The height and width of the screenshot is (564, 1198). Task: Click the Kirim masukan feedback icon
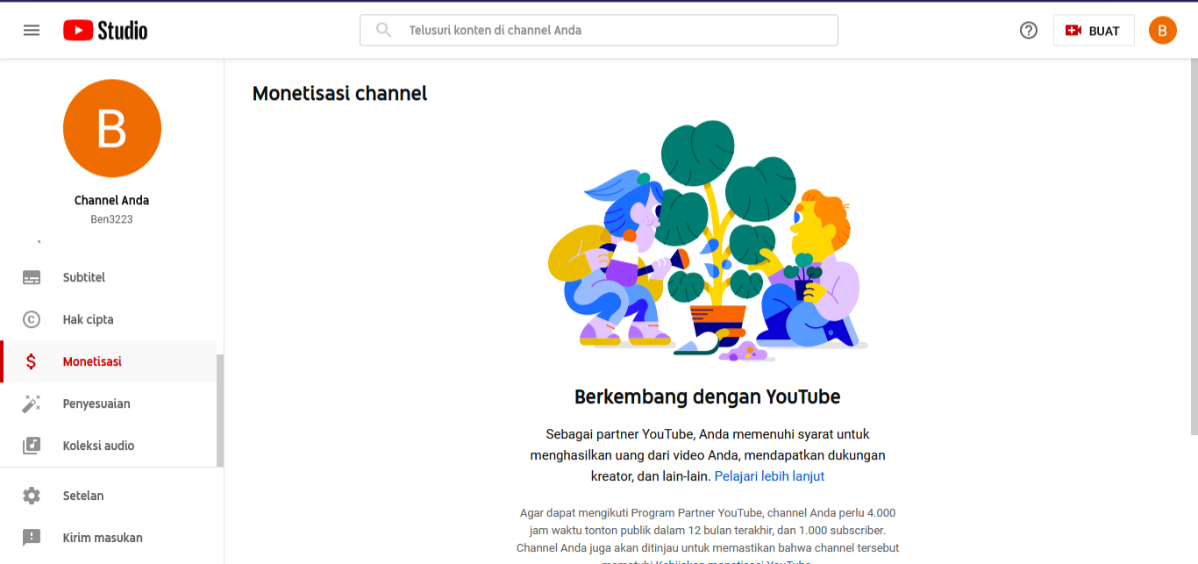pyautogui.click(x=32, y=538)
